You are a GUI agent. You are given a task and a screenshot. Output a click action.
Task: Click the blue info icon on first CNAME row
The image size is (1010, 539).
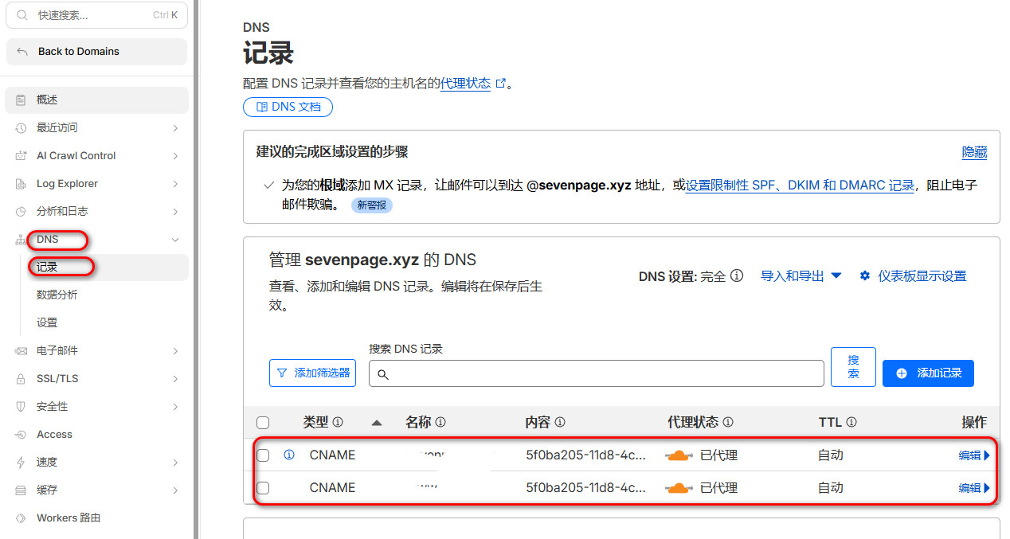point(289,455)
